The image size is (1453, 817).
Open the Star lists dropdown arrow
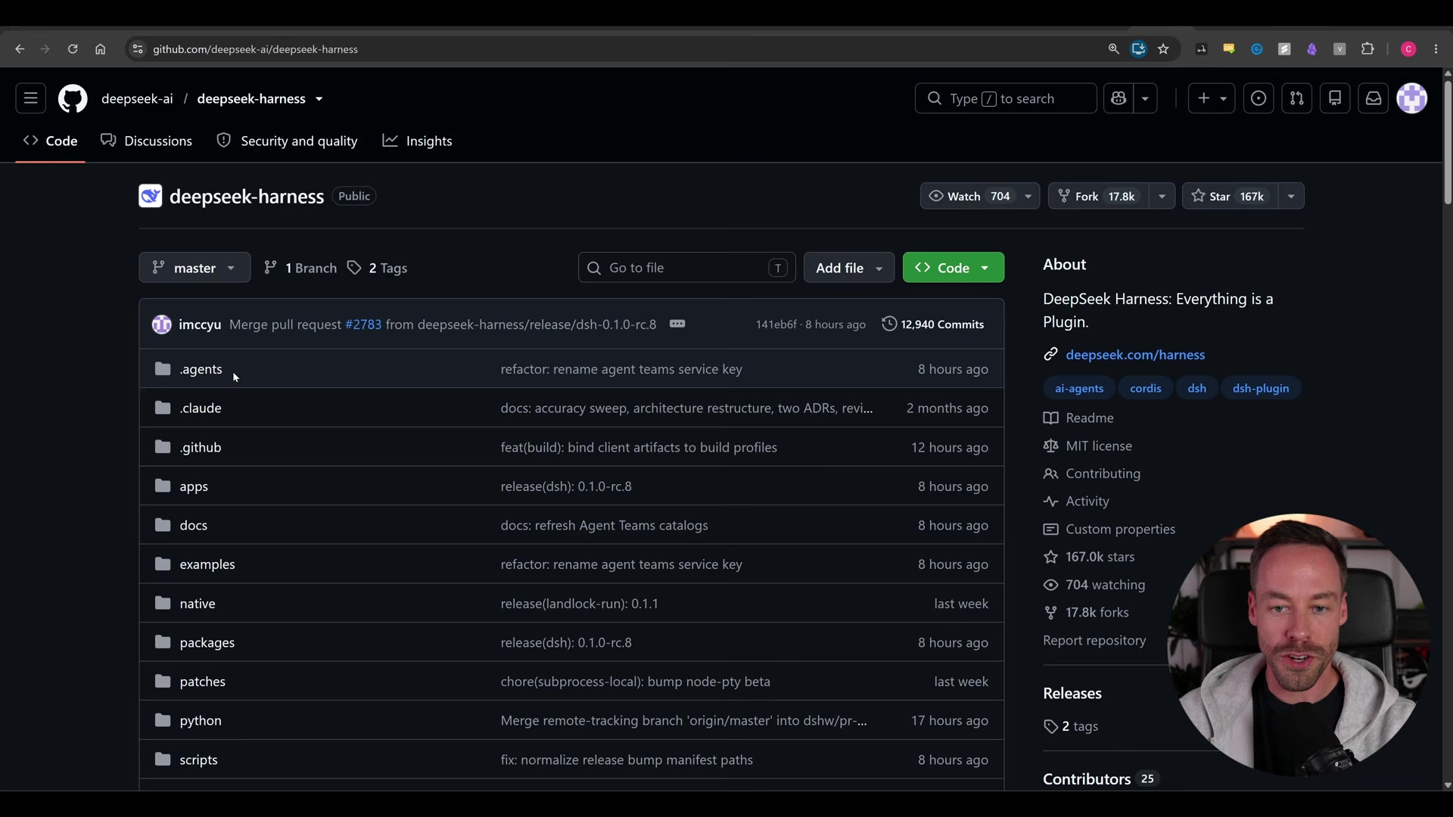coord(1291,196)
